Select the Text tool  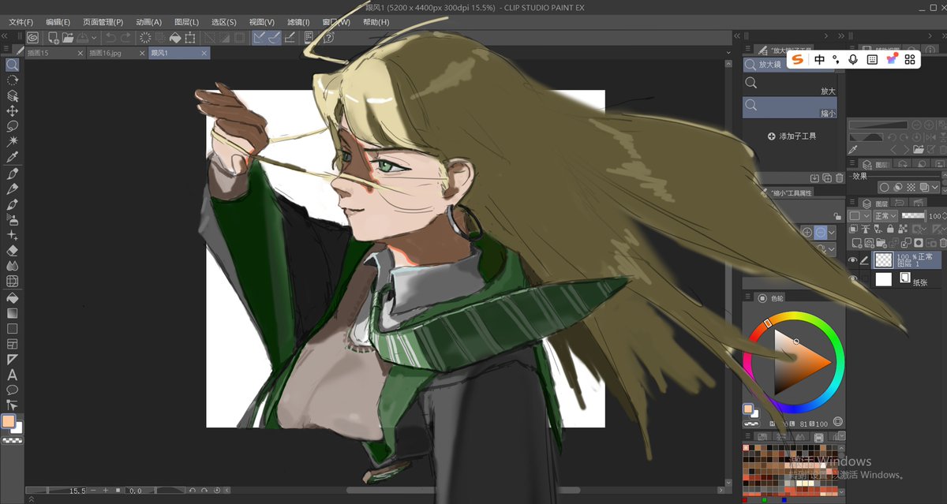click(13, 375)
